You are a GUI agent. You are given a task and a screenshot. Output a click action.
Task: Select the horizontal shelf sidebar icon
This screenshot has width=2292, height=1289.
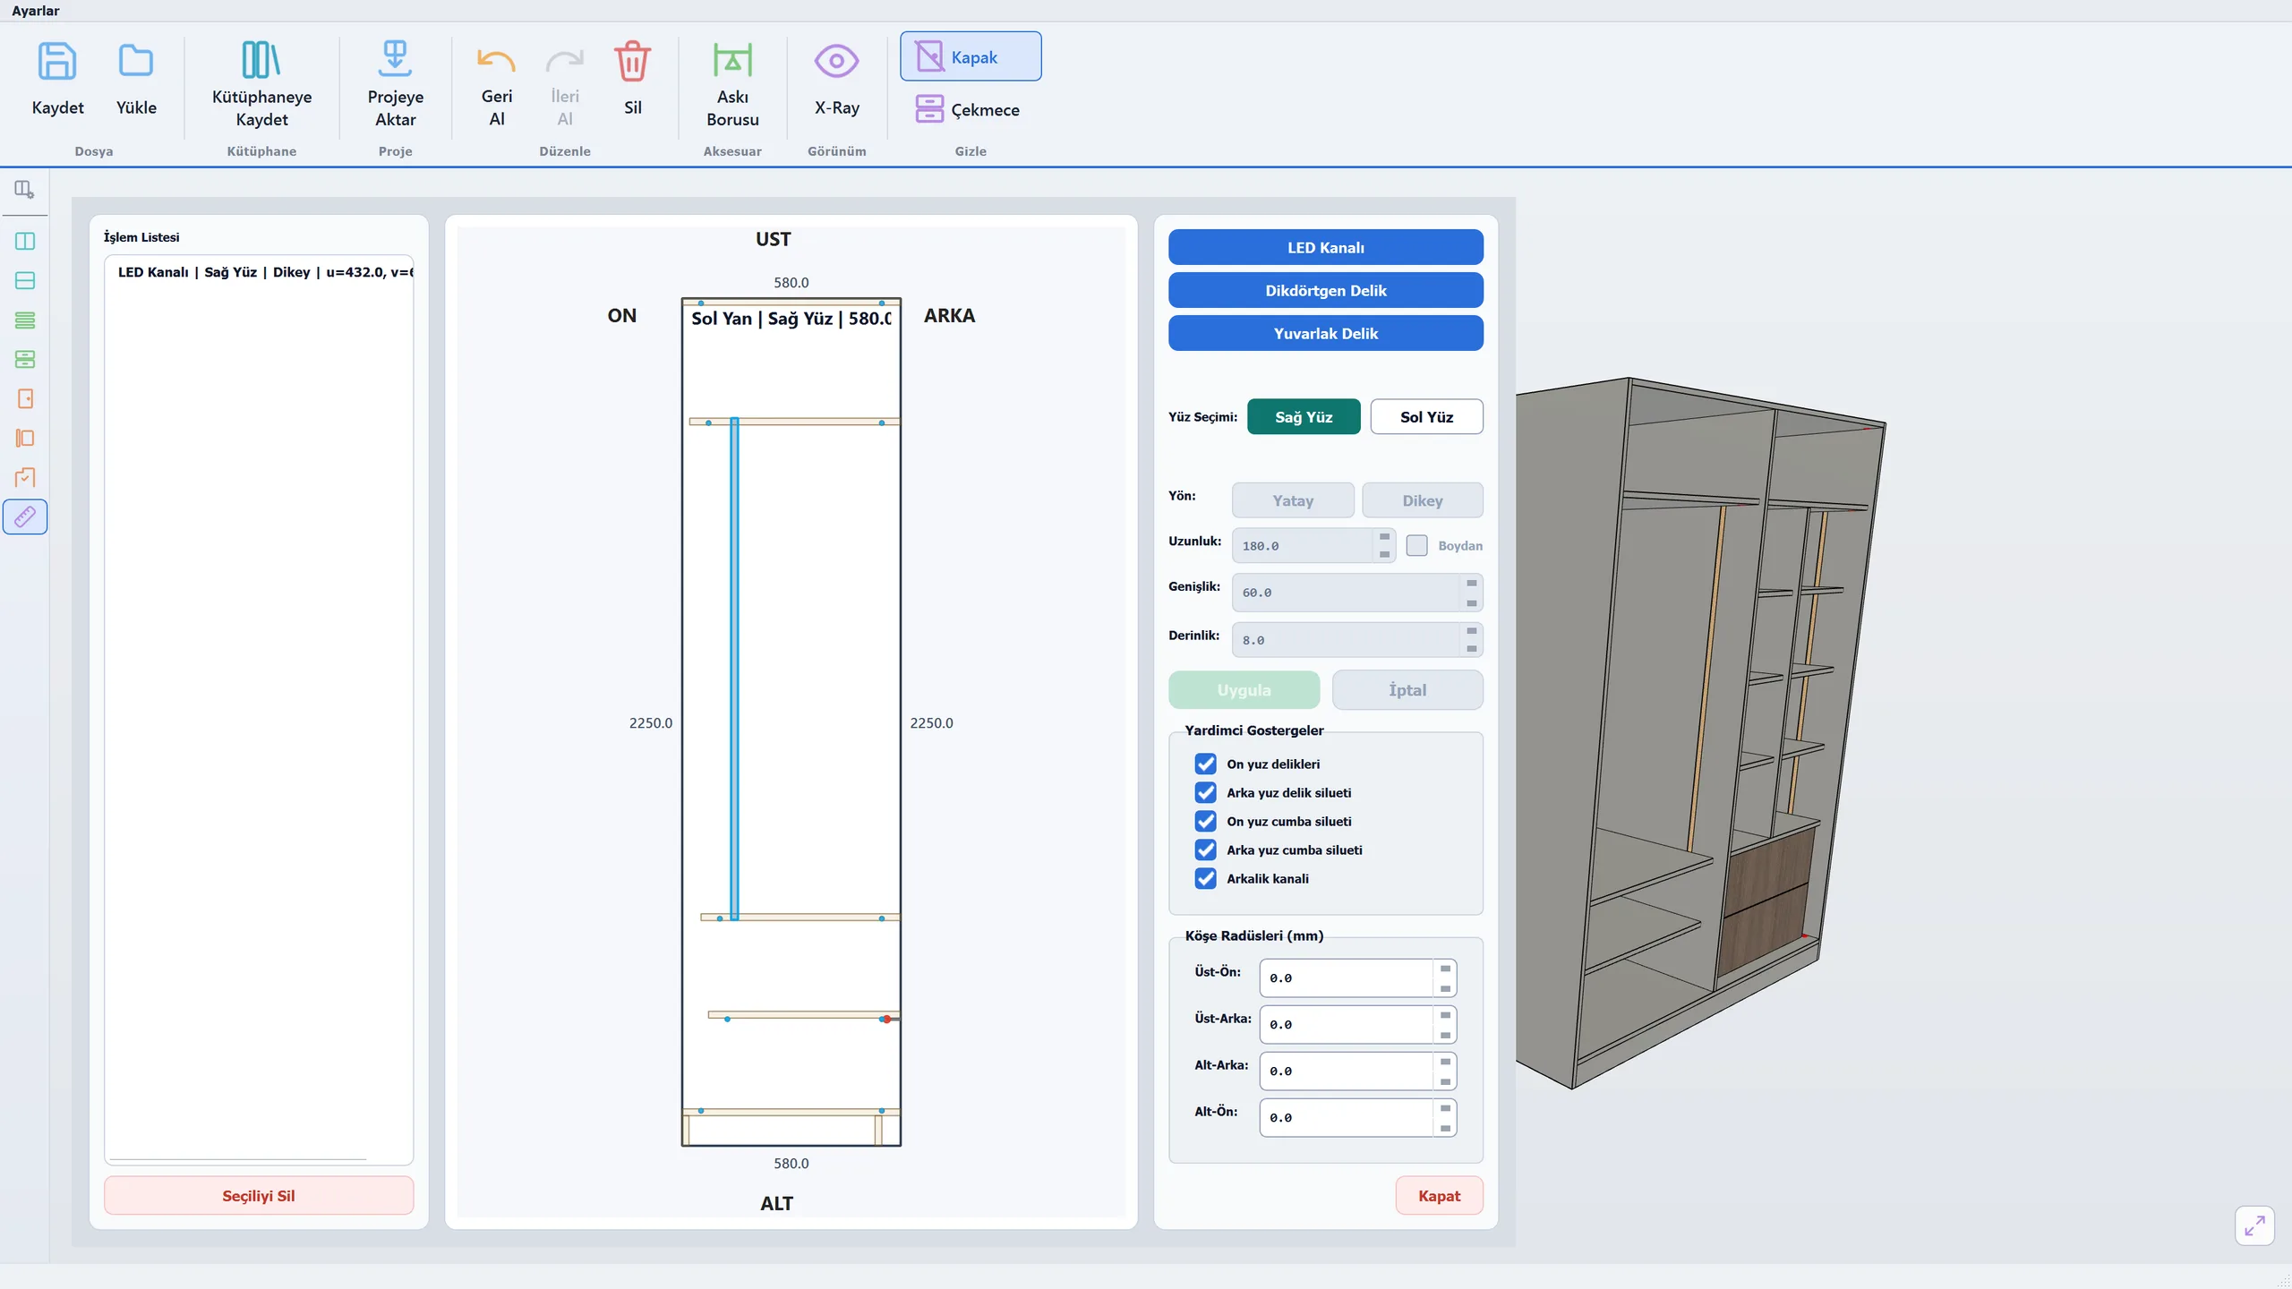point(25,280)
